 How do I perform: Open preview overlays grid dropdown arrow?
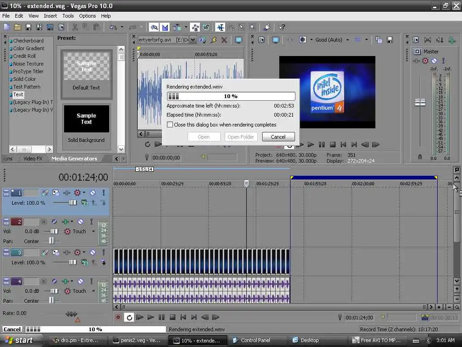pyautogui.click(x=366, y=40)
